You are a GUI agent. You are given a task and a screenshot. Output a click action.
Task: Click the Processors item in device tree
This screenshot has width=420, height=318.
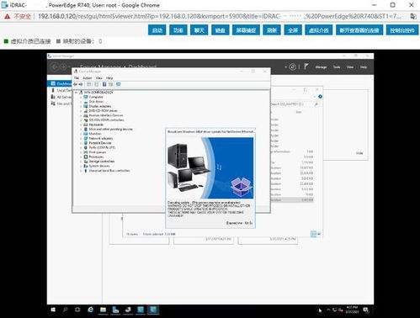(x=96, y=156)
